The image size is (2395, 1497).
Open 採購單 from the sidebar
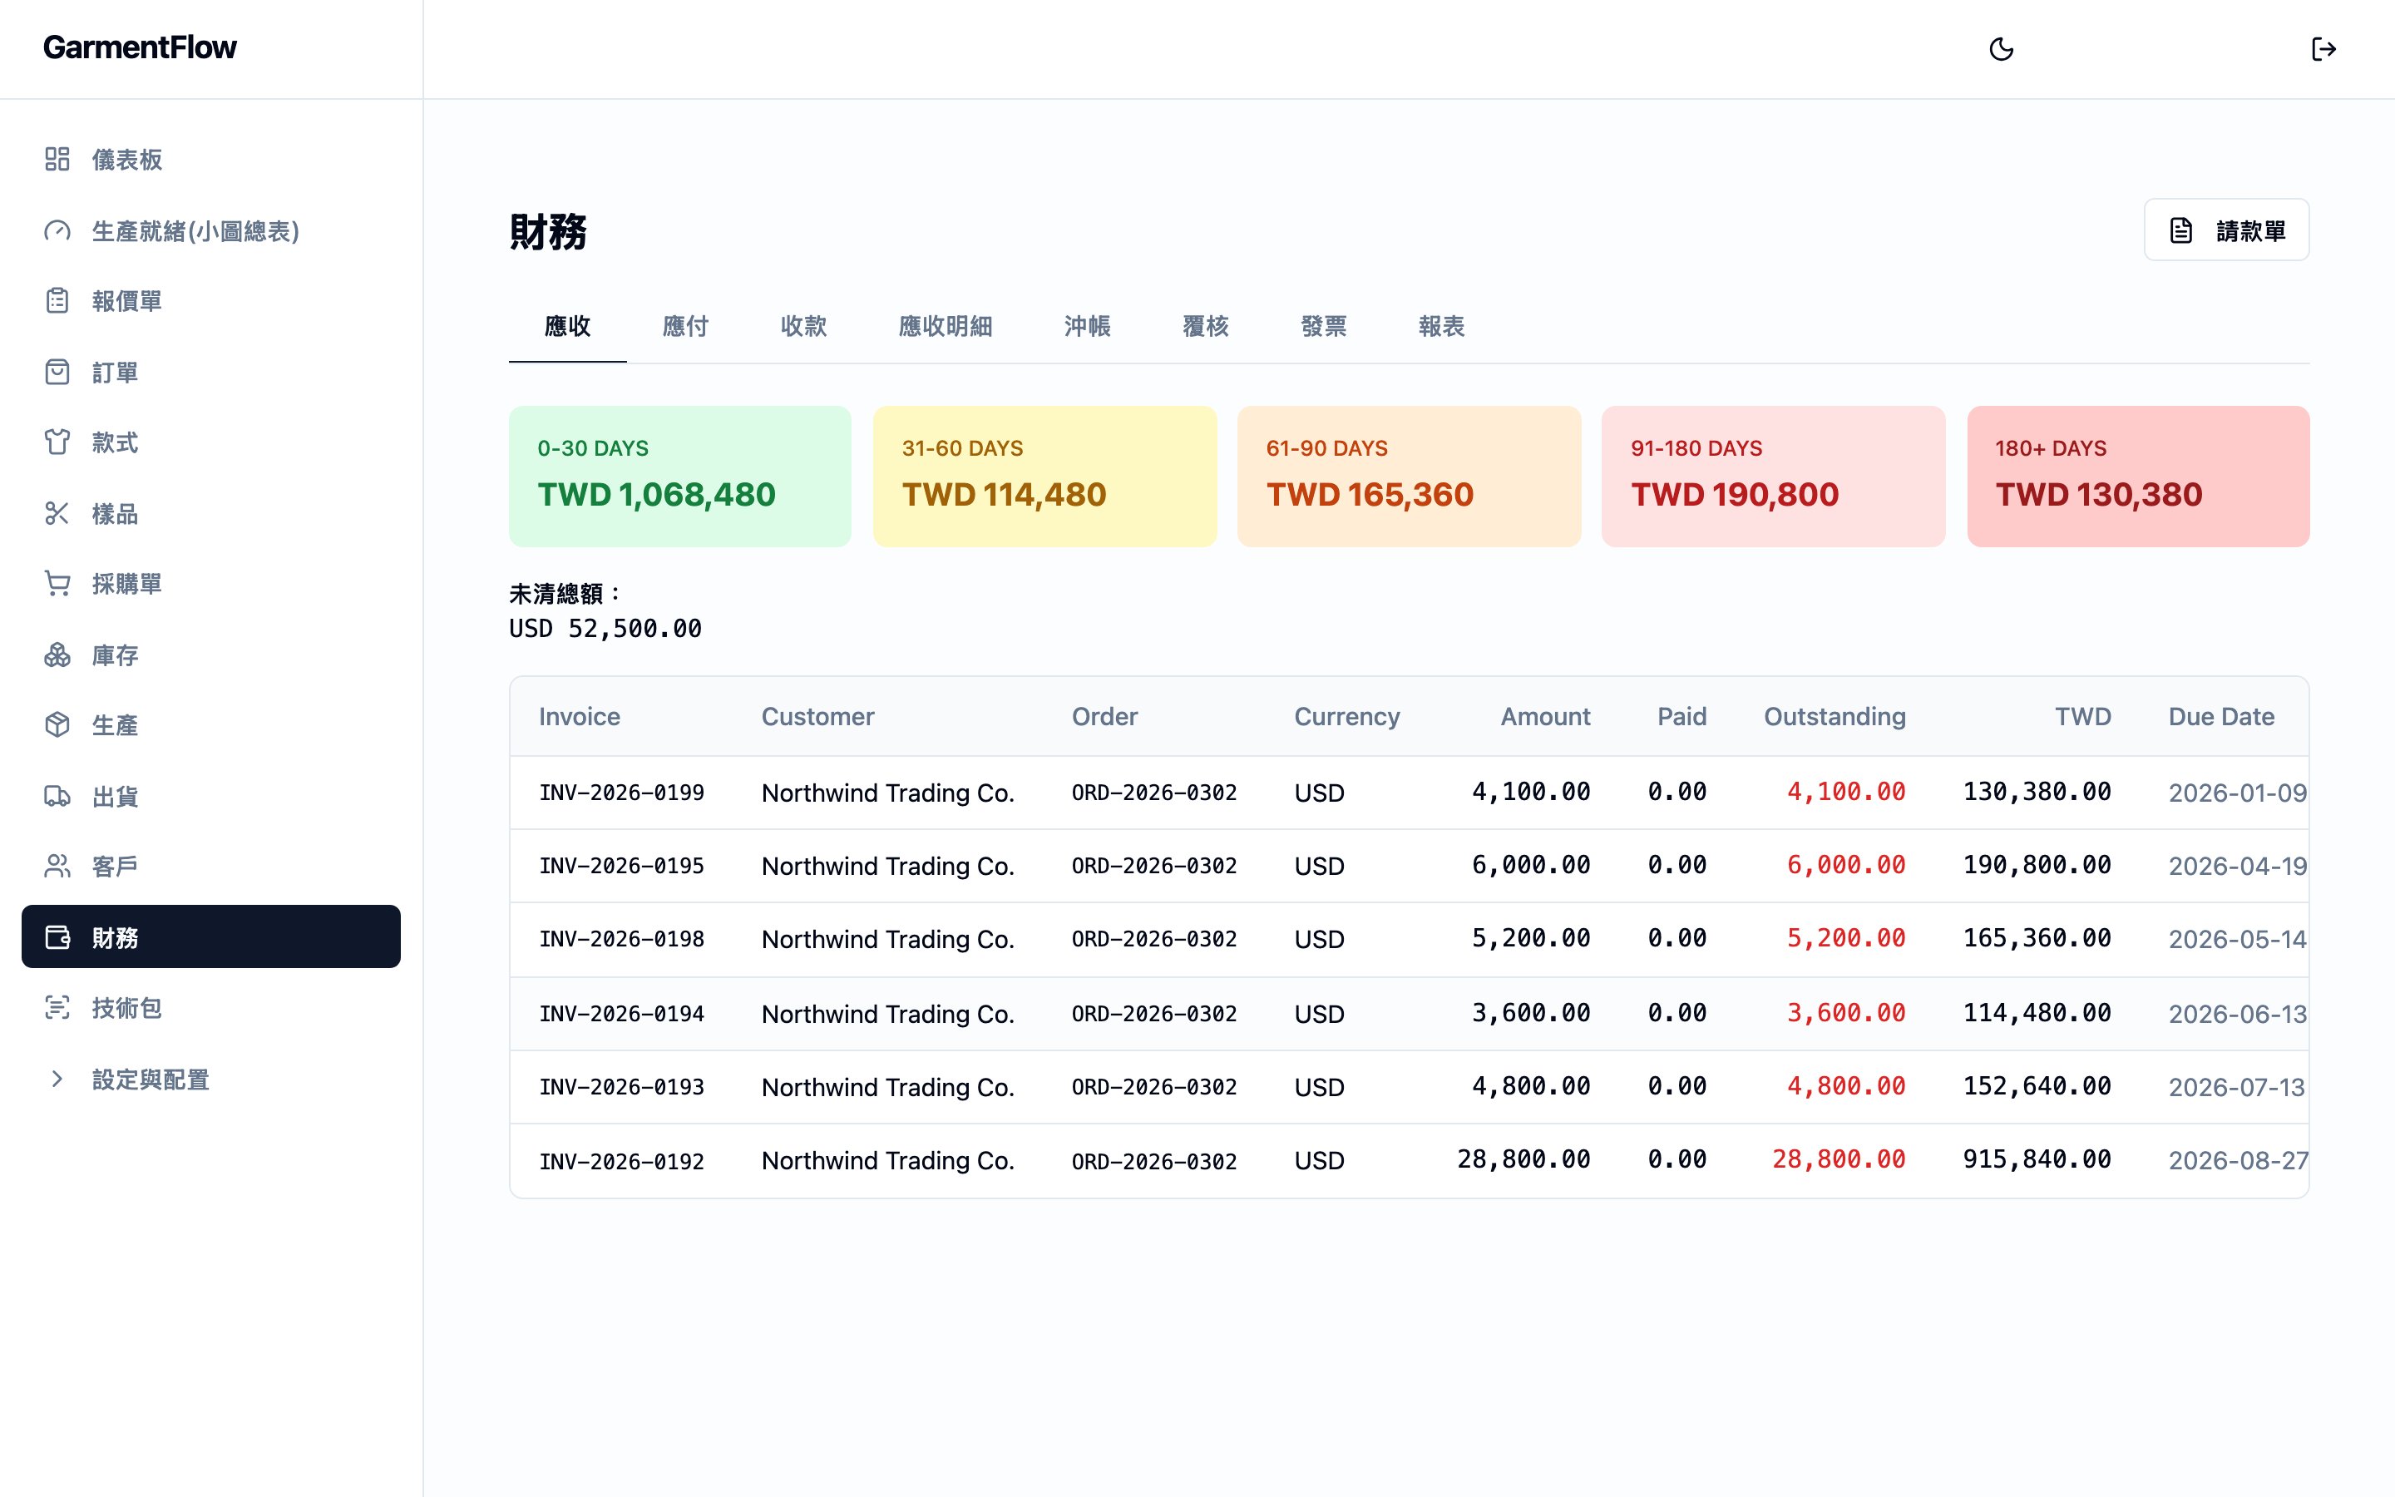(210, 584)
